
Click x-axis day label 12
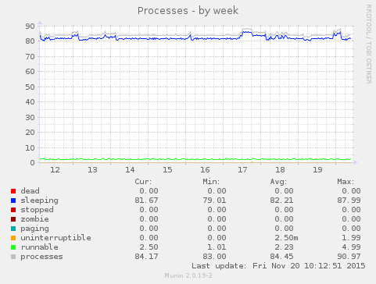55,170
